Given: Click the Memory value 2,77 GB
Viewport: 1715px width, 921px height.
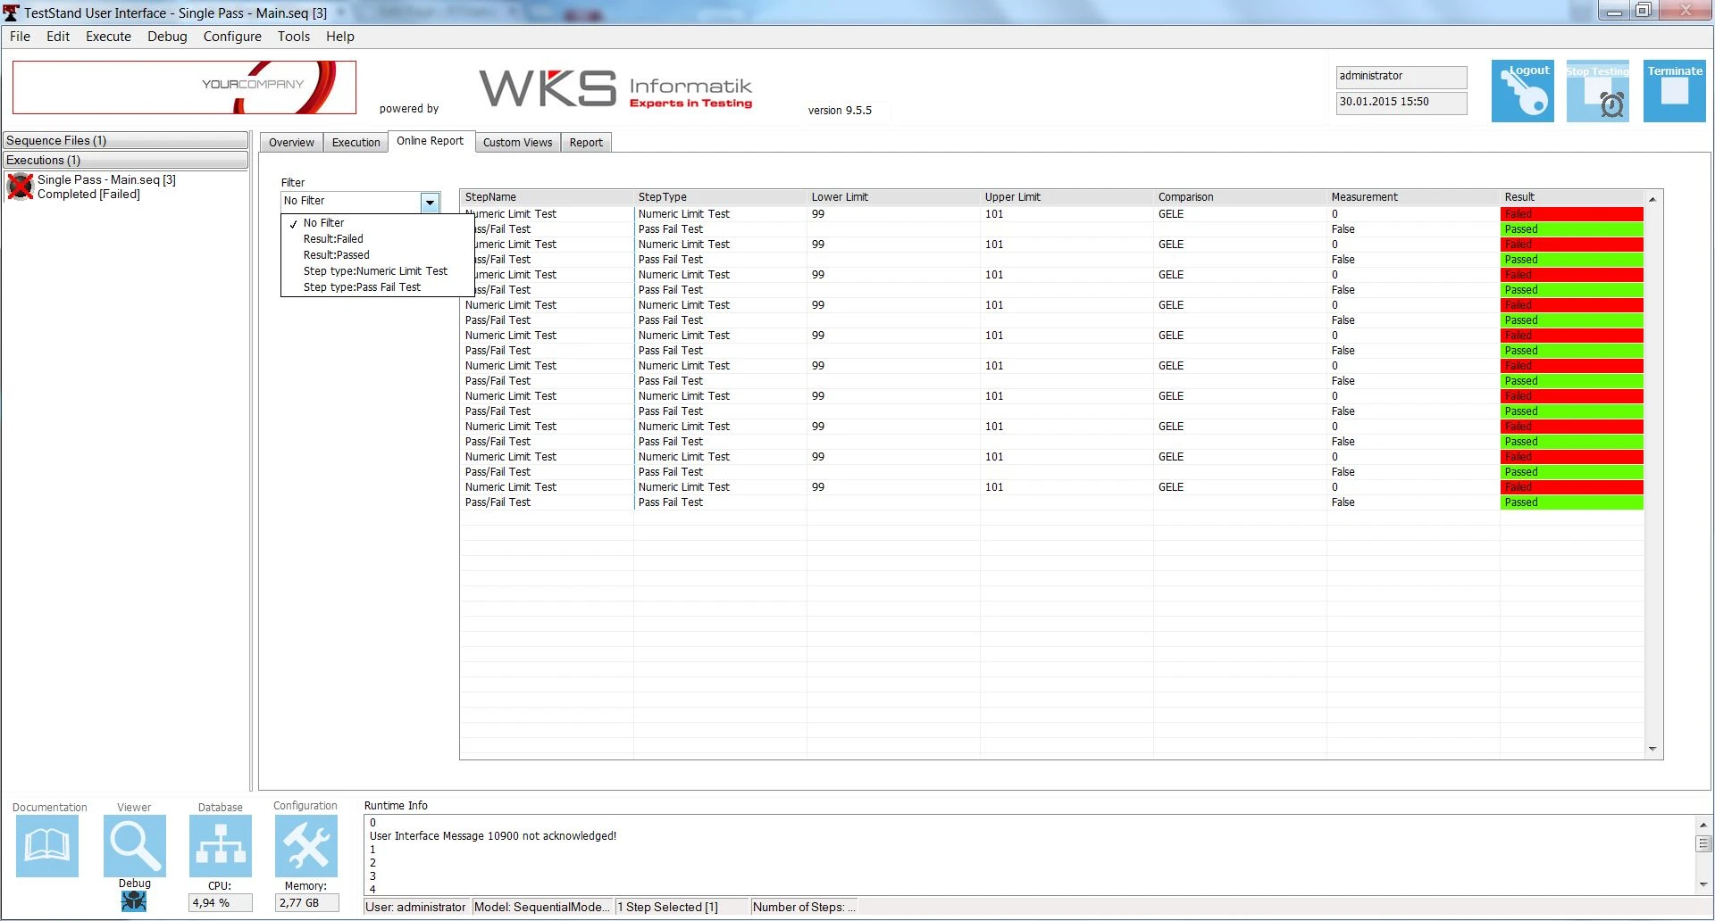Looking at the screenshot, I should (306, 903).
